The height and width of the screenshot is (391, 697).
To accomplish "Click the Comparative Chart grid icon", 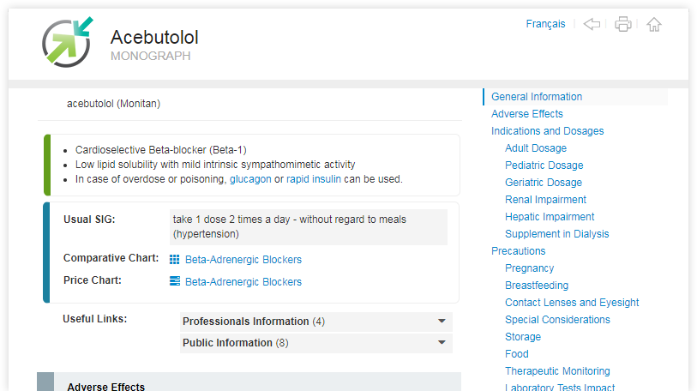I will [x=175, y=259].
